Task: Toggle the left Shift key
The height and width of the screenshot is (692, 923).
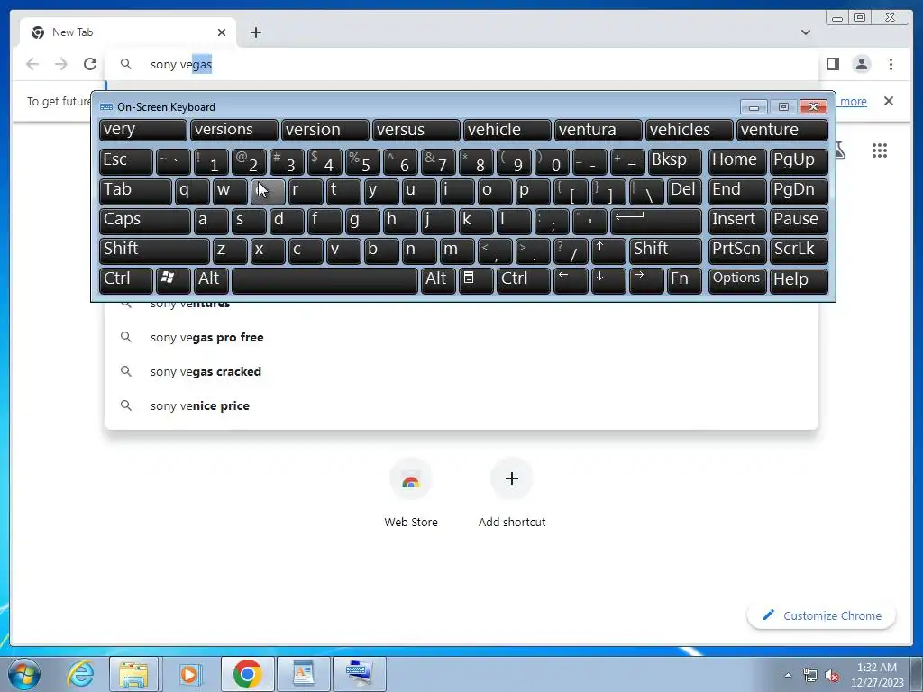Action: [154, 250]
